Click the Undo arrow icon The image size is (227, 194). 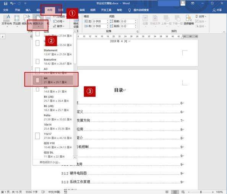pyautogui.click(x=12, y=3)
